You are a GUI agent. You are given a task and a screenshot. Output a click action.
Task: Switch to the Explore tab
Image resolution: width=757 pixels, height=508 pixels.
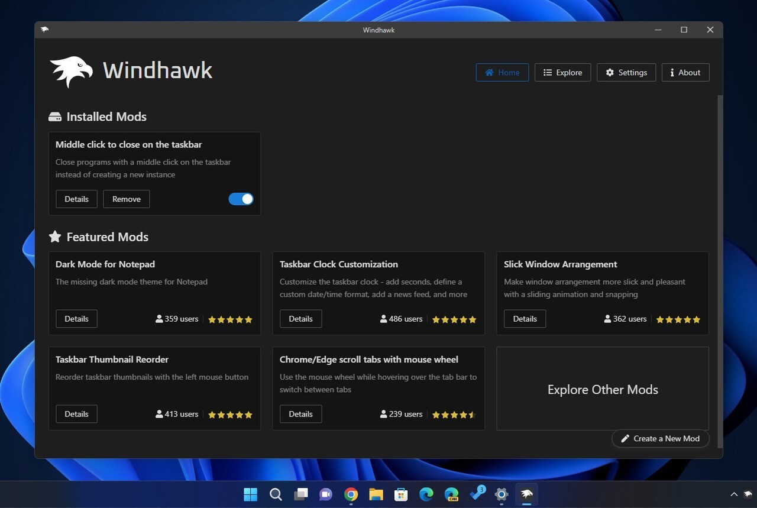[x=562, y=72]
